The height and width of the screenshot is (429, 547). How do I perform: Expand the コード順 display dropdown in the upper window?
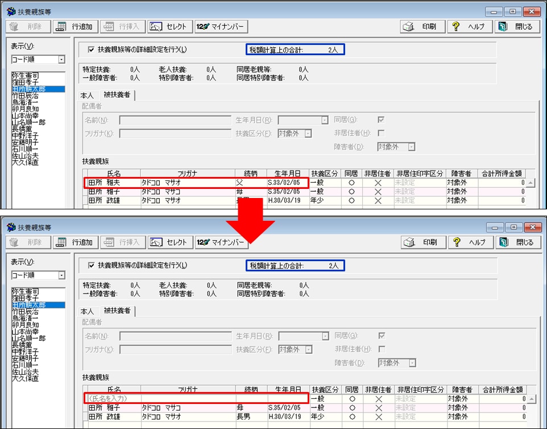[61, 60]
